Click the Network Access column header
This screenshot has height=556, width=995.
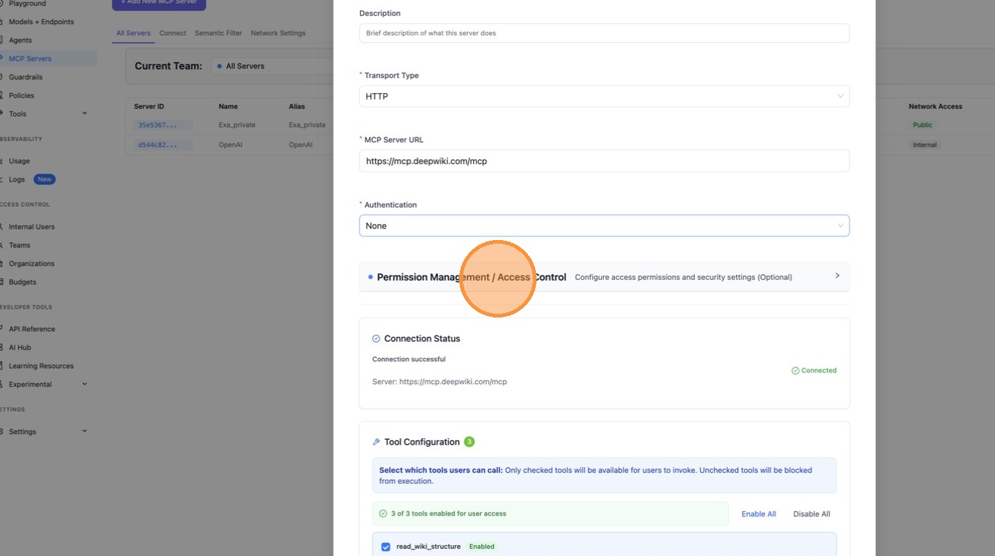(x=935, y=106)
